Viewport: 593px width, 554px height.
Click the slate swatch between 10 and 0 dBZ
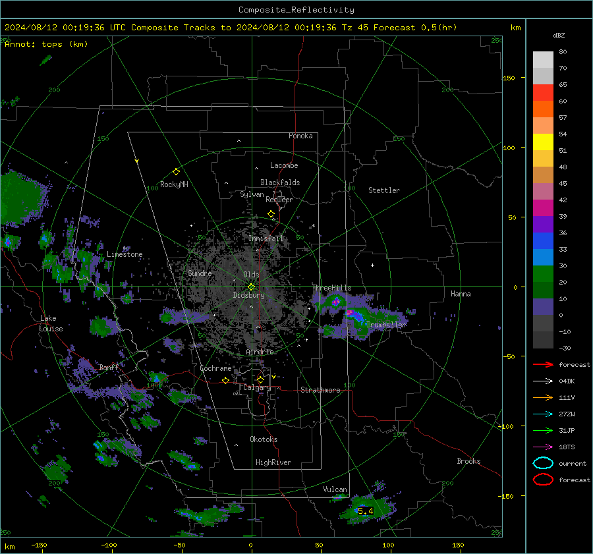point(543,306)
